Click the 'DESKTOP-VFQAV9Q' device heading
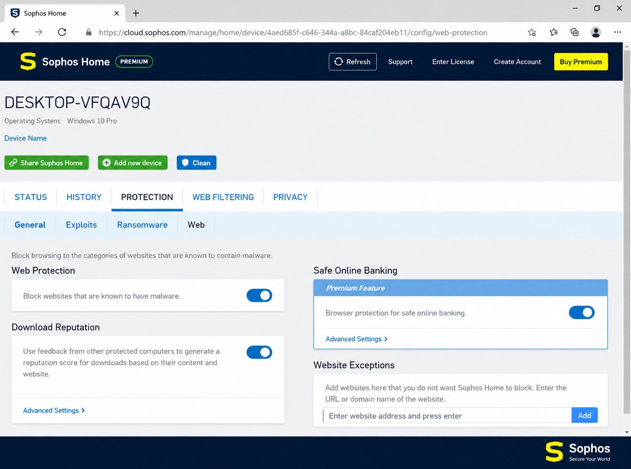This screenshot has width=631, height=469. click(77, 103)
